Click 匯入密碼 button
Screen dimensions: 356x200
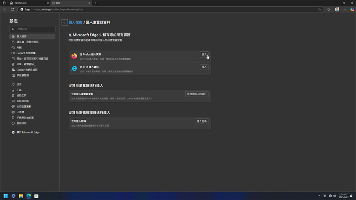click(202, 121)
